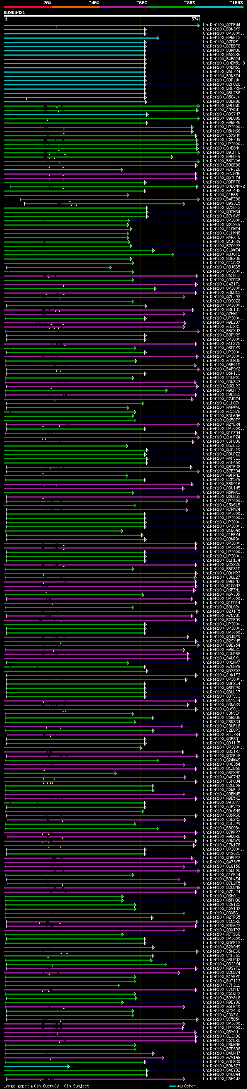Select hit label UniRef100_C0P7U9

pos(222,139)
